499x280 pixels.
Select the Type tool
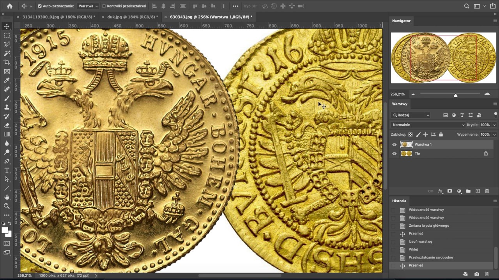coord(7,170)
